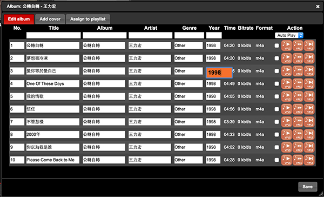Click the double-arrow VPLS icon for track 7
Image resolution: width=324 pixels, height=197 pixels.
tap(298, 122)
